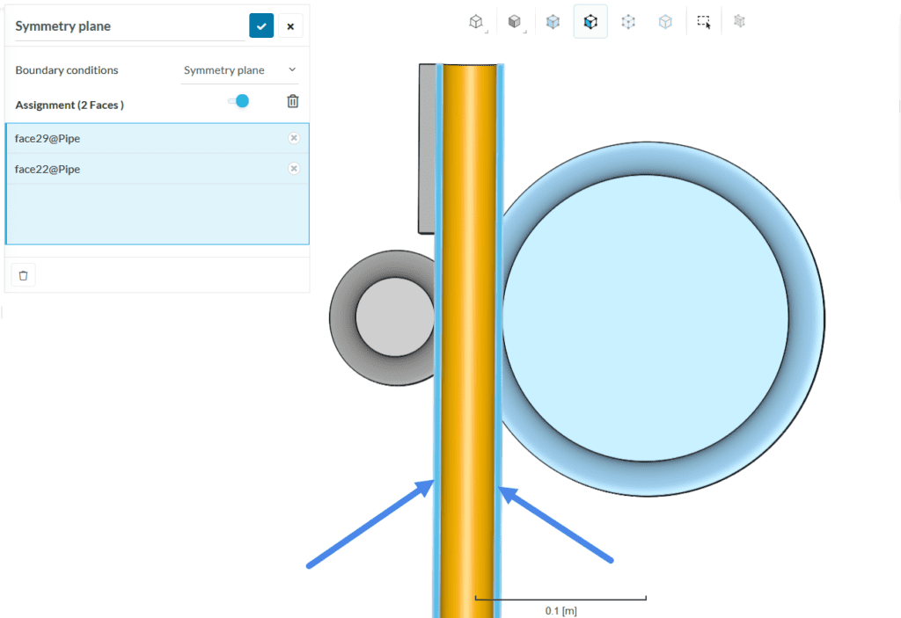
Task: Open the shaded render mode menu
Action: point(515,22)
